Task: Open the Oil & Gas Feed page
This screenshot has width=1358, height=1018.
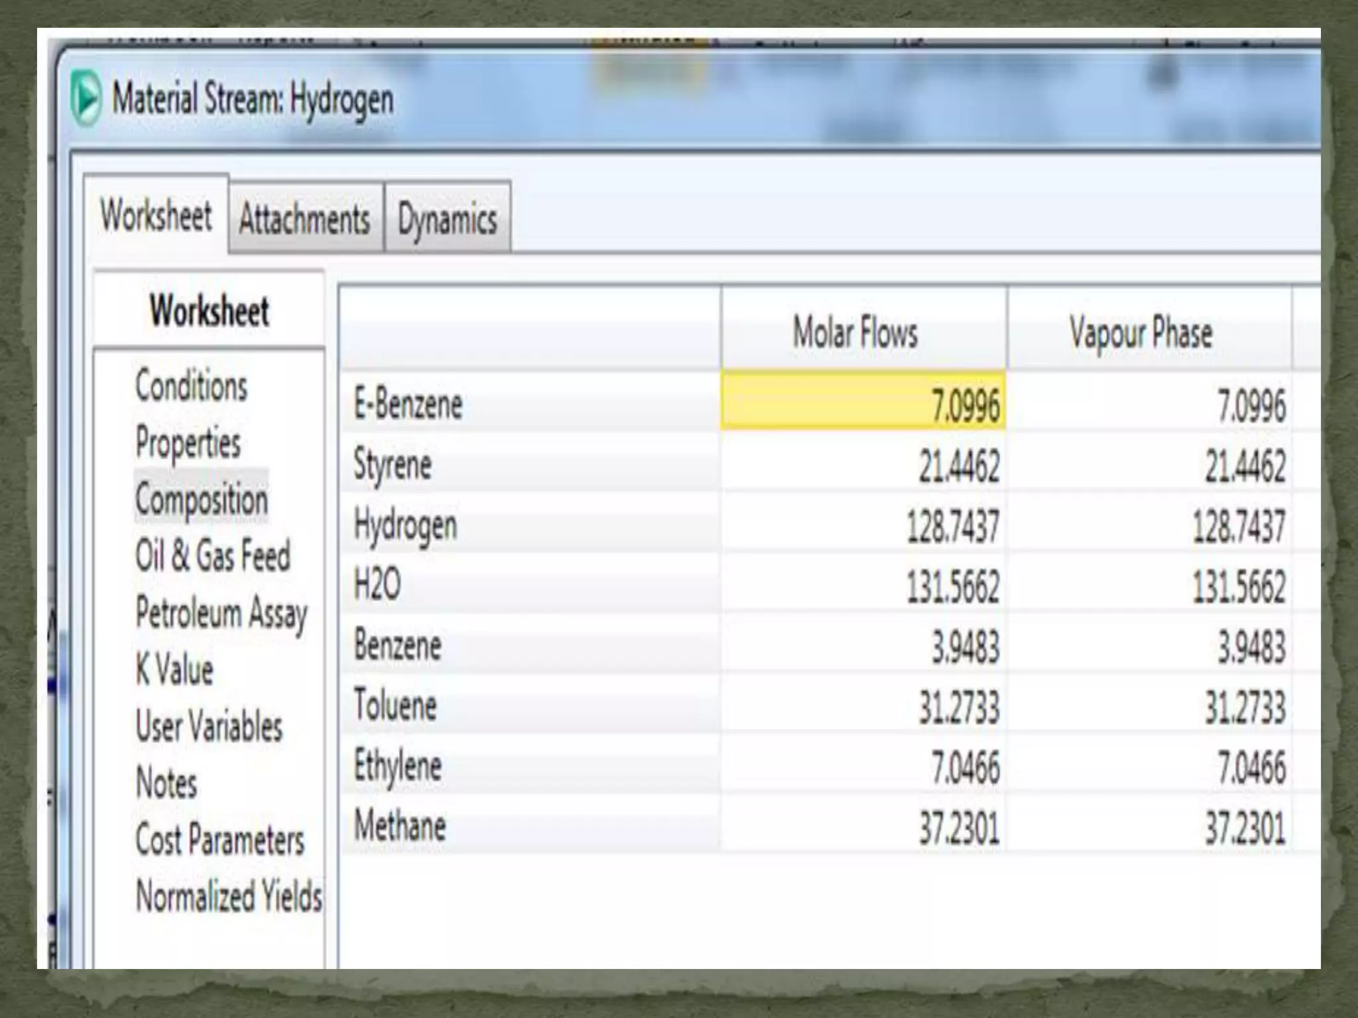Action: 213,555
